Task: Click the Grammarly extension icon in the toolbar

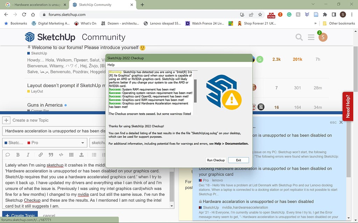Action: pyautogui.click(x=289, y=15)
